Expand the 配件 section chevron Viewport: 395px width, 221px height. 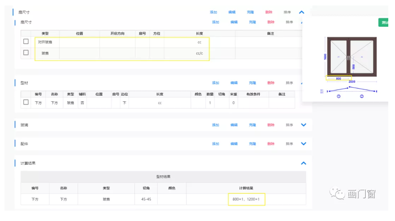304,144
